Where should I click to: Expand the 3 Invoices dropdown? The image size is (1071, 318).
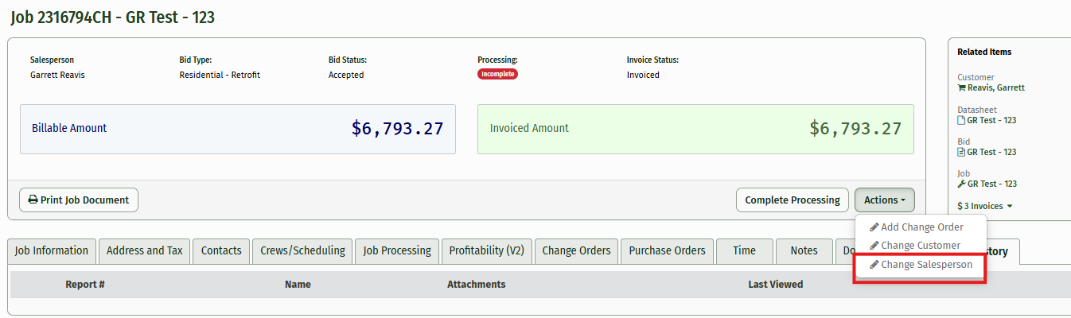[985, 206]
